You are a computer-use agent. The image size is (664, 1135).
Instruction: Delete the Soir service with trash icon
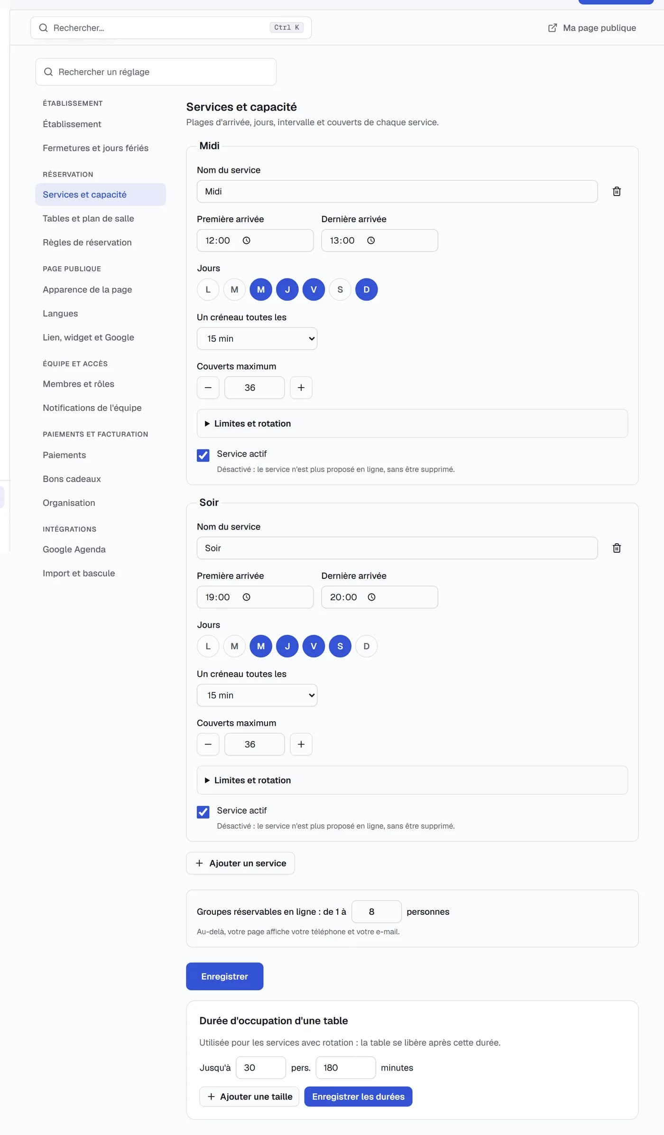(617, 548)
